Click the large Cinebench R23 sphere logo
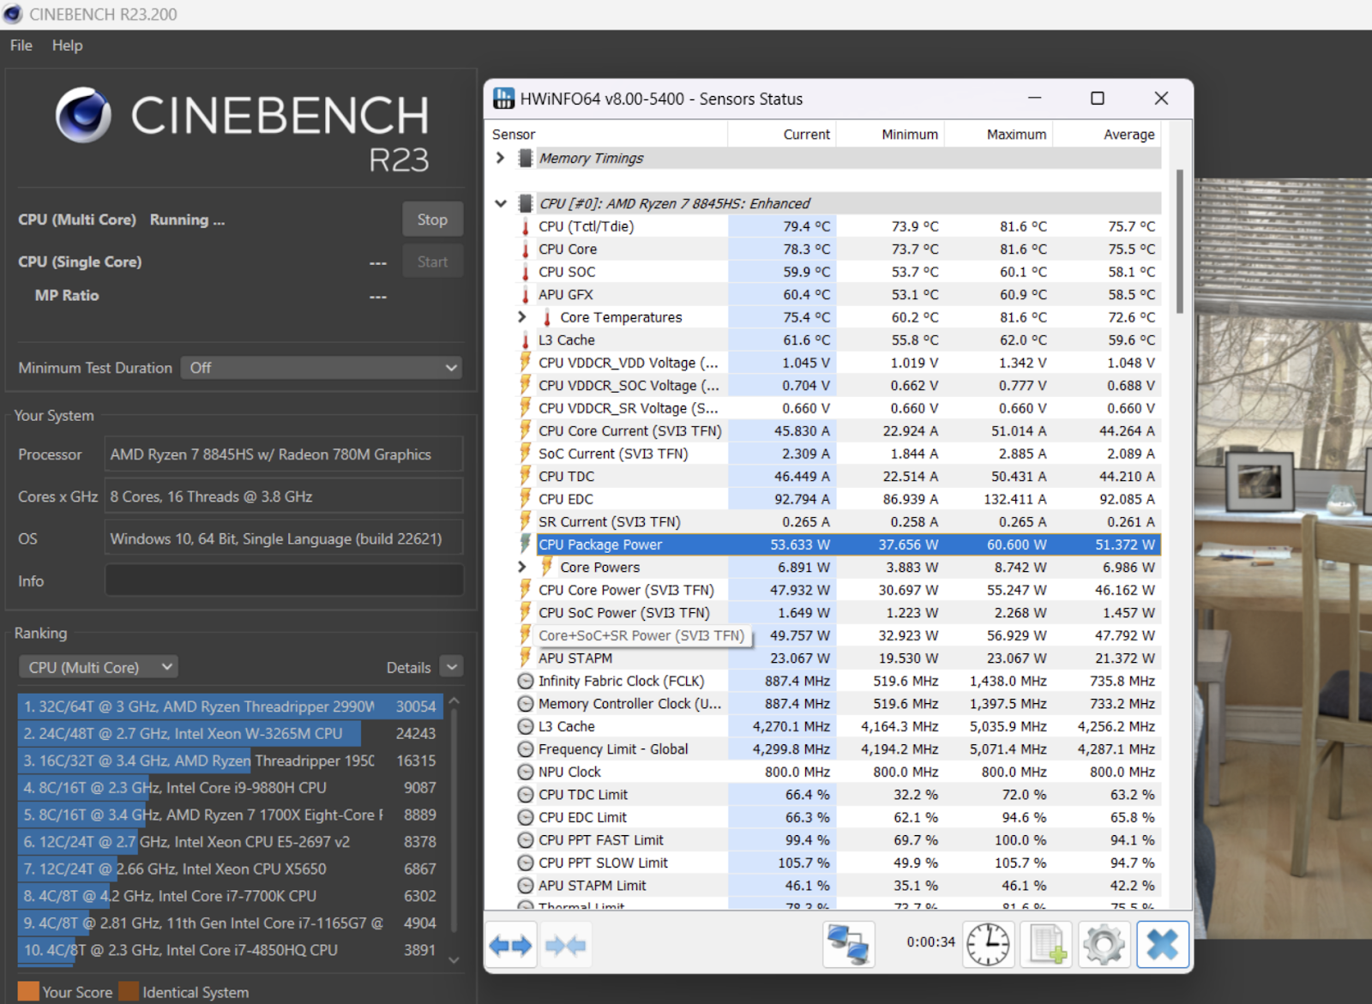 click(x=83, y=115)
